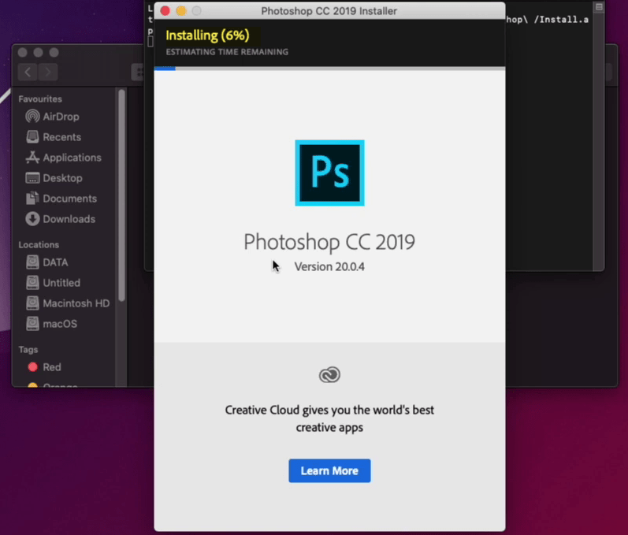Click the Photoshop Ps logo icon
The image size is (628, 535).
pos(329,173)
